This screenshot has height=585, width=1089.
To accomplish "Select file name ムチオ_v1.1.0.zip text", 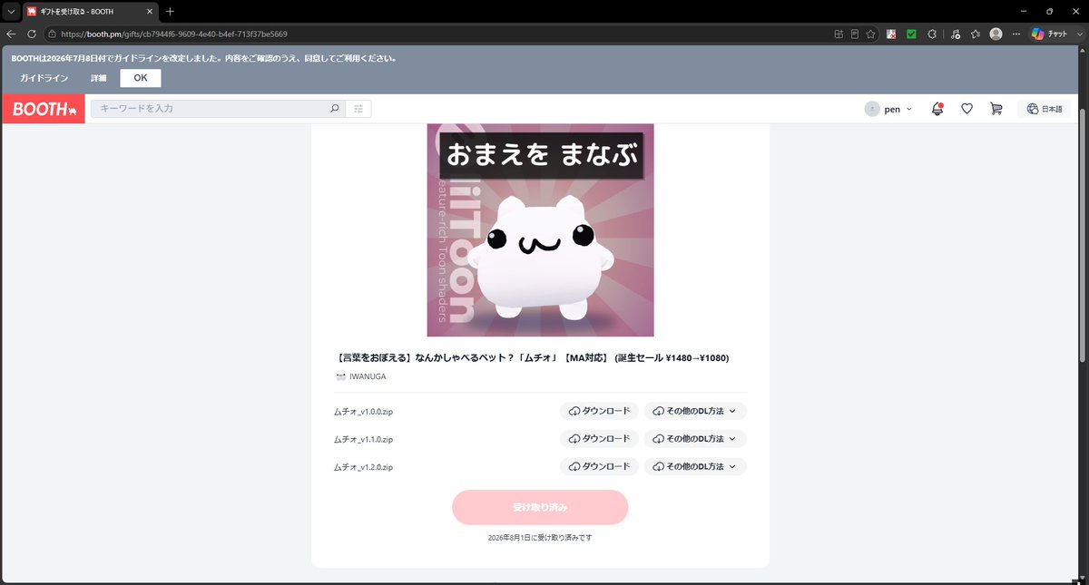I will 363,439.
